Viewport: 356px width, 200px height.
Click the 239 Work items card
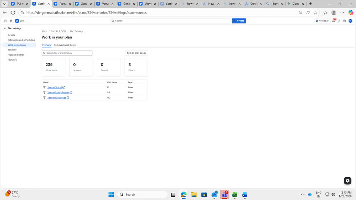click(x=53, y=67)
